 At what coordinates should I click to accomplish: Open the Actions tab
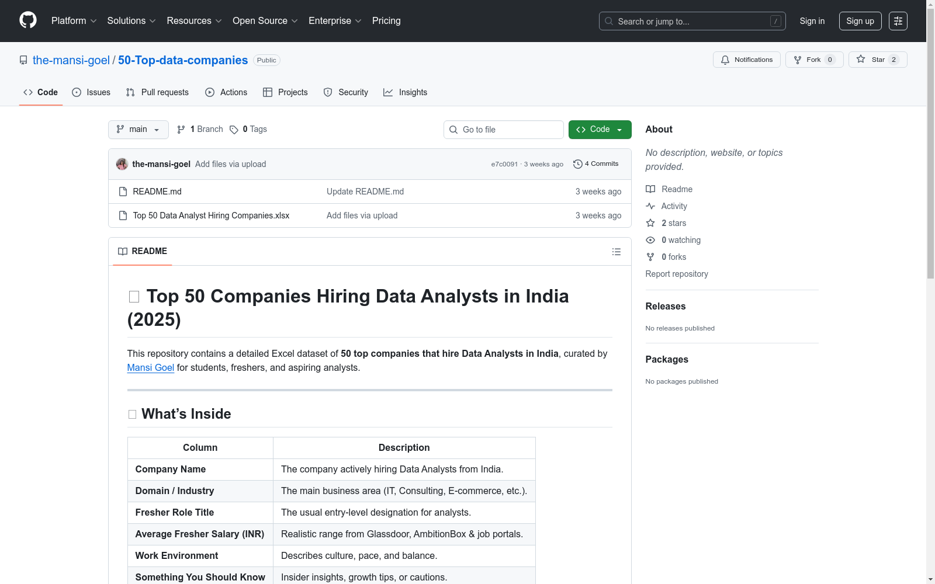pyautogui.click(x=226, y=92)
